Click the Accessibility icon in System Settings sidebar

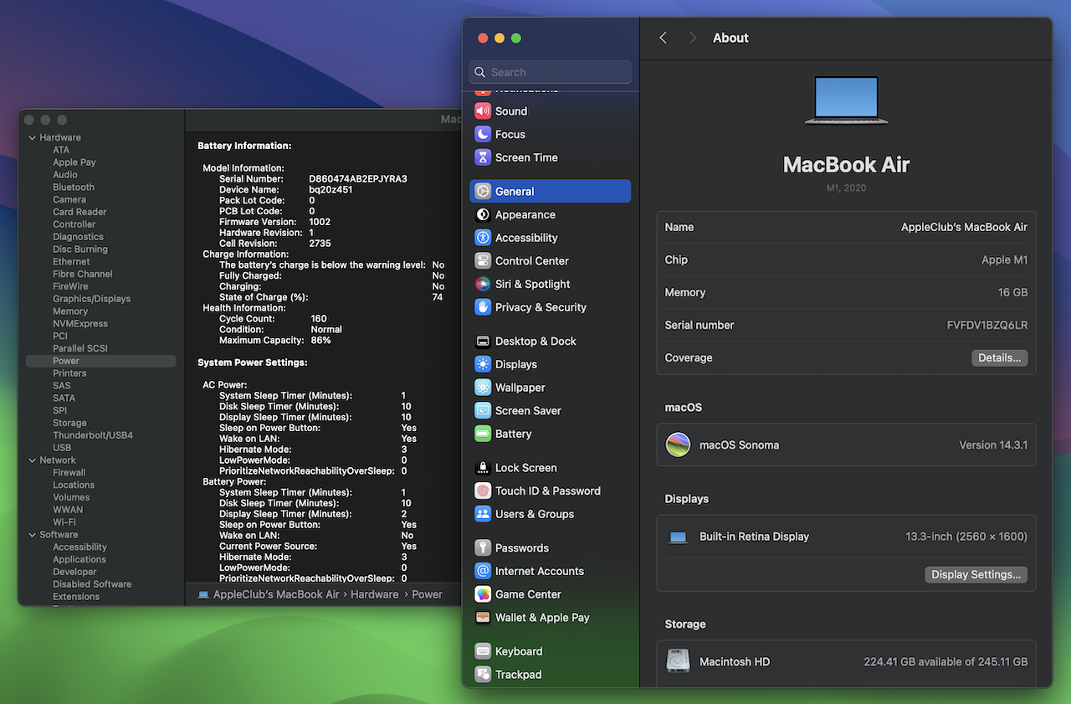click(x=483, y=238)
